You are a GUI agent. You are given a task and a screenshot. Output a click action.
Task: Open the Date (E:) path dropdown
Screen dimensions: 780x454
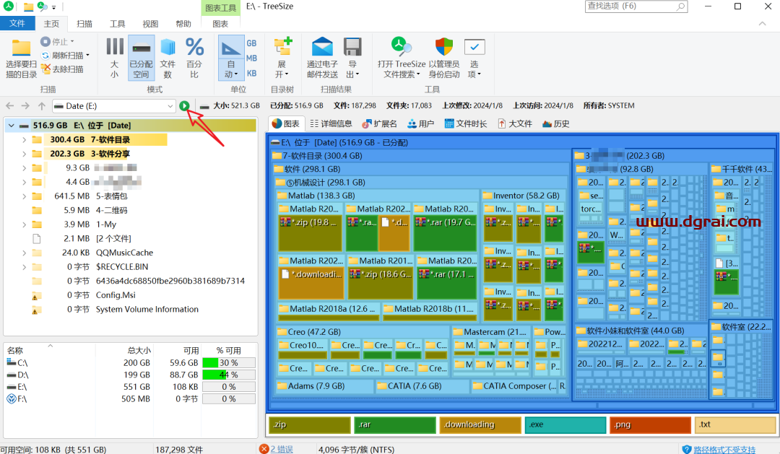pos(170,106)
